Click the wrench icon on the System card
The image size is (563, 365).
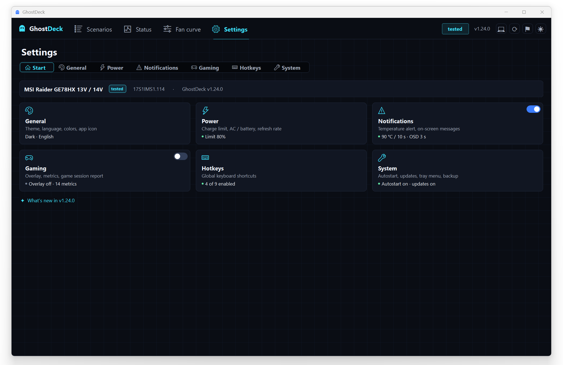382,158
